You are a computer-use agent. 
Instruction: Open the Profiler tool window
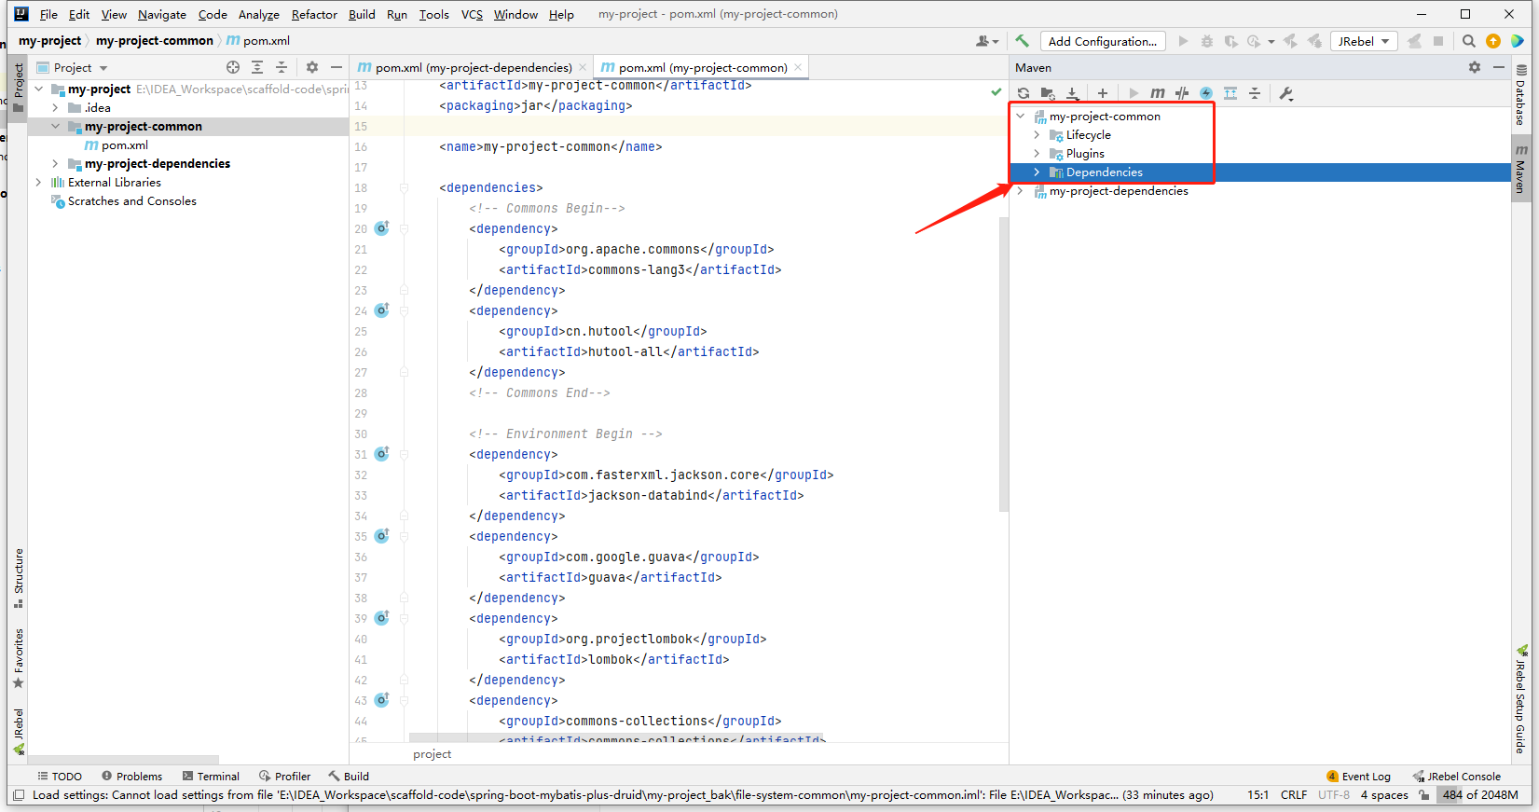tap(284, 776)
